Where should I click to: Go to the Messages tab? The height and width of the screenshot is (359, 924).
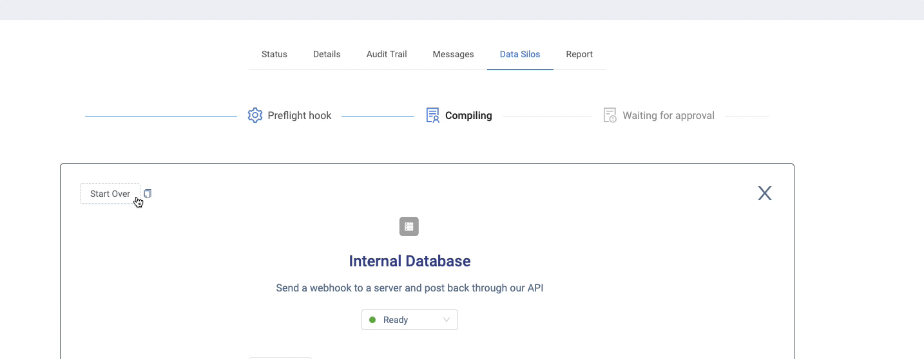(x=453, y=54)
